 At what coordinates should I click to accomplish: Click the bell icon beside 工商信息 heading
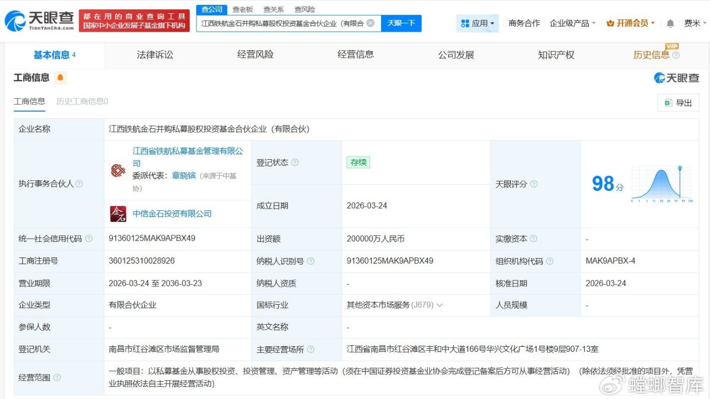pos(59,78)
